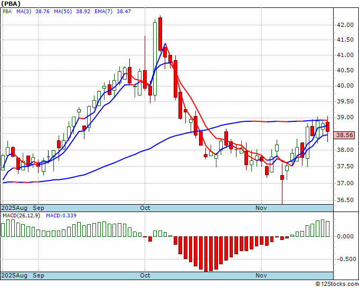The width and height of the screenshot is (359, 288).
Task: Click the 39.50 price axis label
Action: 345,102
